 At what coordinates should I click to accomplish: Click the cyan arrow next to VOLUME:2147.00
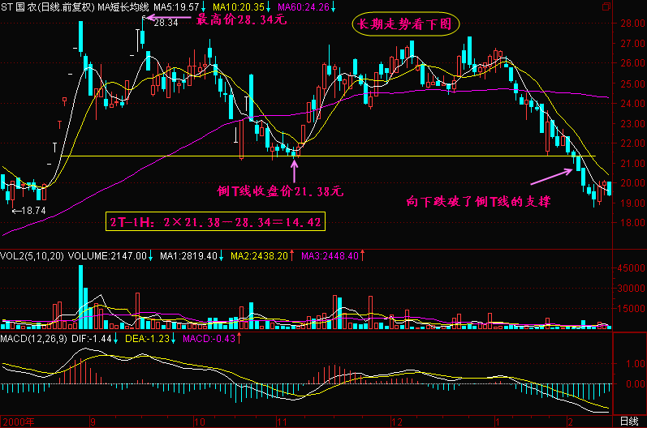[x=151, y=256]
